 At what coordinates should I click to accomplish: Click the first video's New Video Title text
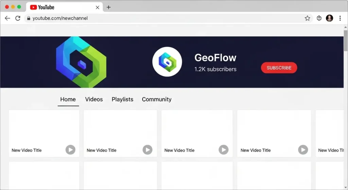point(27,150)
